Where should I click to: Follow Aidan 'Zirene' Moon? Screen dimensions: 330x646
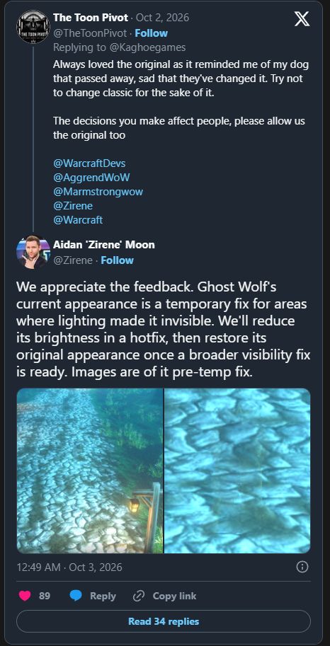click(x=117, y=260)
